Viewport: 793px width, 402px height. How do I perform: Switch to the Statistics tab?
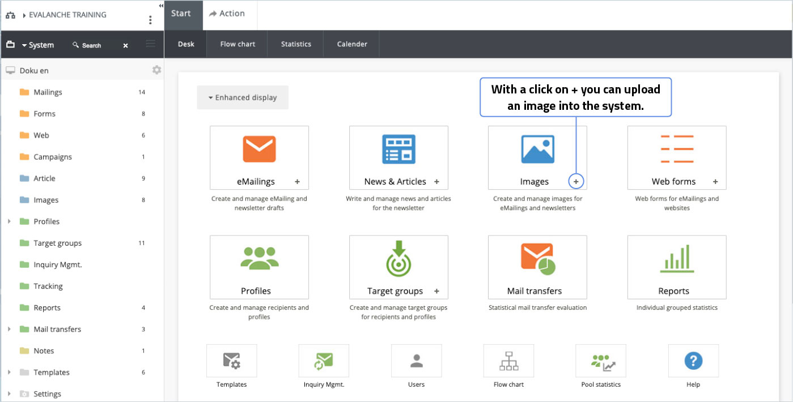[296, 44]
